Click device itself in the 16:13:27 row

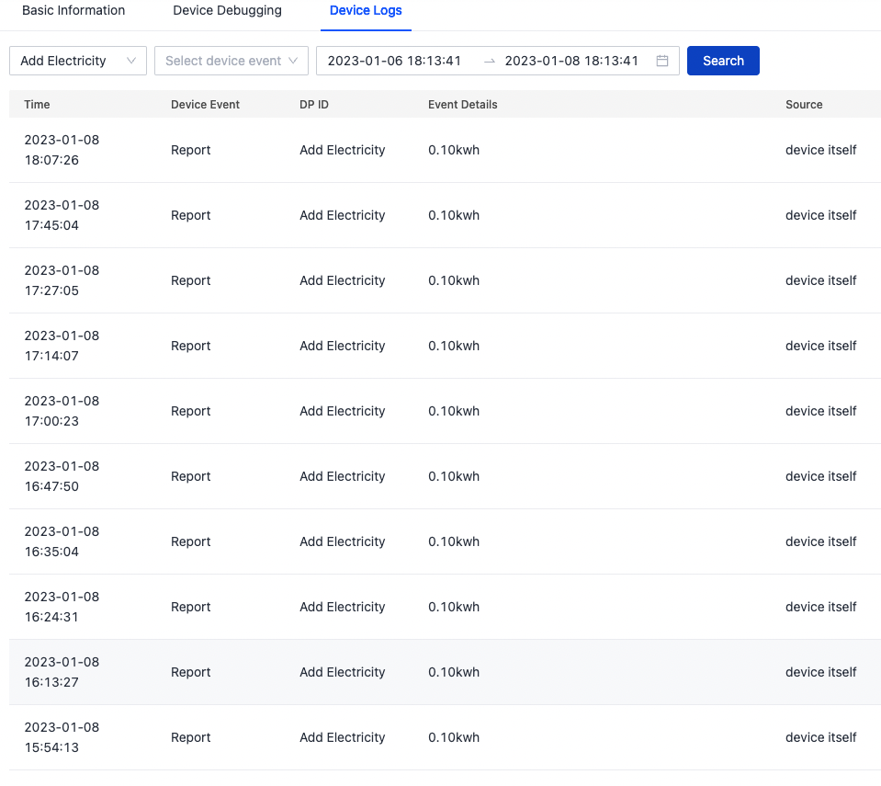821,672
